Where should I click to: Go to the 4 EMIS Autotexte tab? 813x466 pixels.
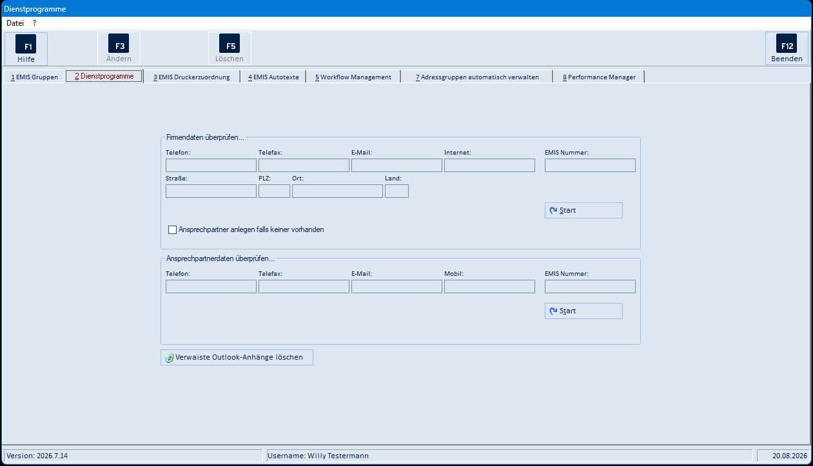pyautogui.click(x=273, y=77)
